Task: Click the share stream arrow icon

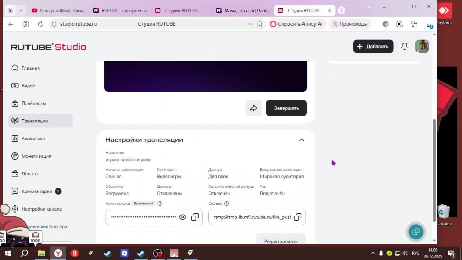Action: coord(254,108)
